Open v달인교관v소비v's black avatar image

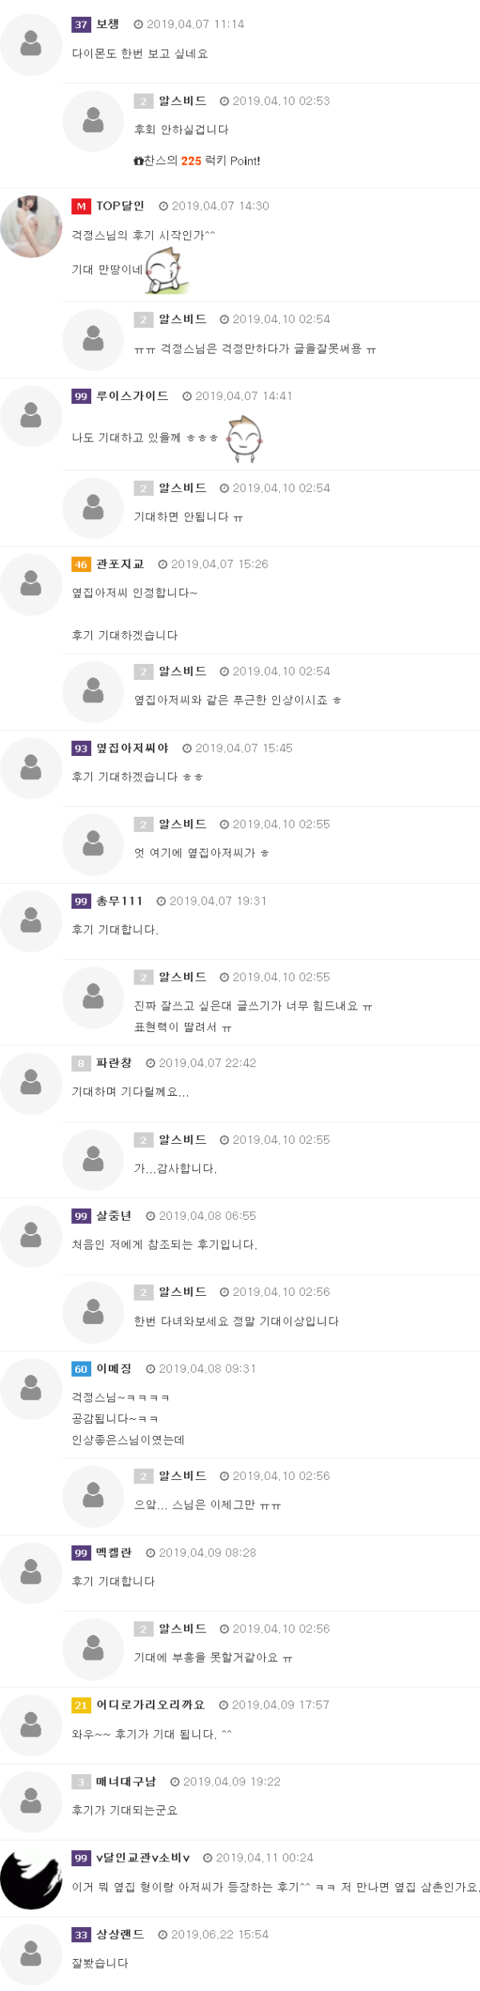click(30, 1879)
